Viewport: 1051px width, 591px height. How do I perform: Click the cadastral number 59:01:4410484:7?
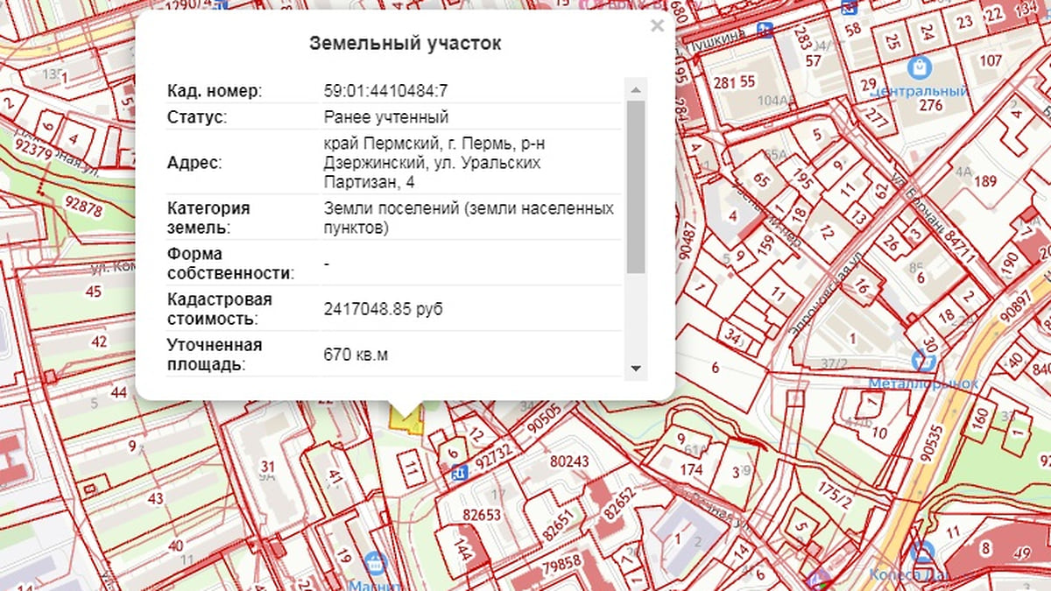pyautogui.click(x=385, y=91)
